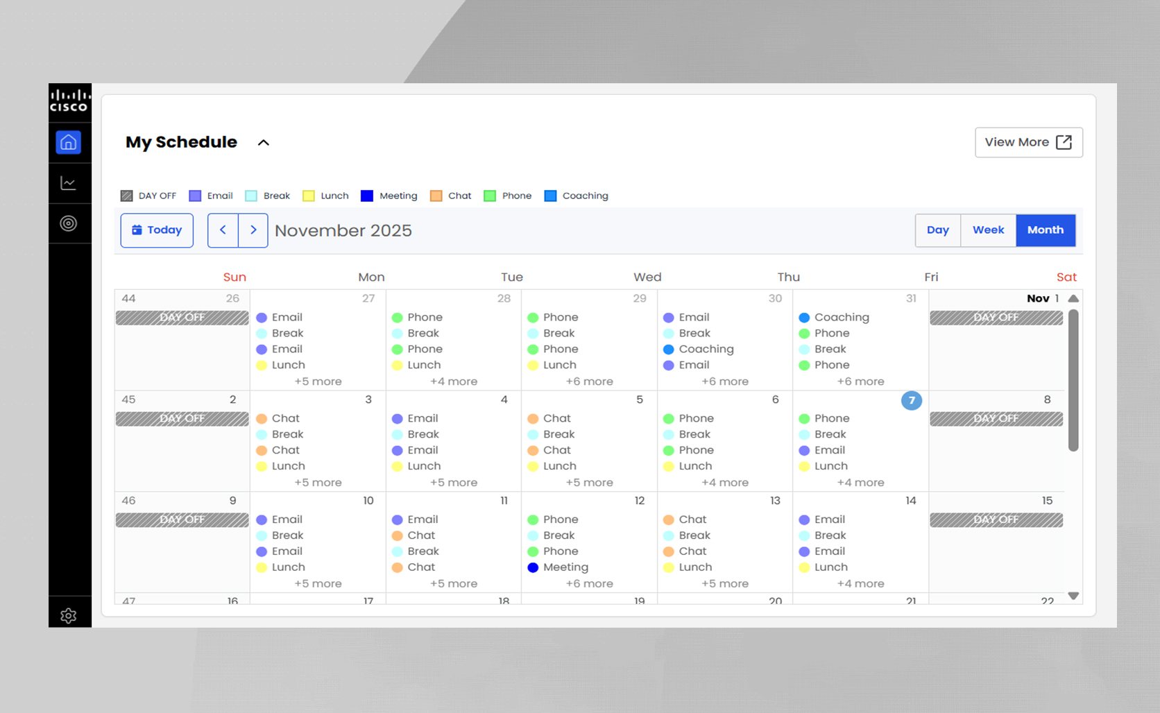
Task: Click the View More button
Action: tap(1028, 142)
